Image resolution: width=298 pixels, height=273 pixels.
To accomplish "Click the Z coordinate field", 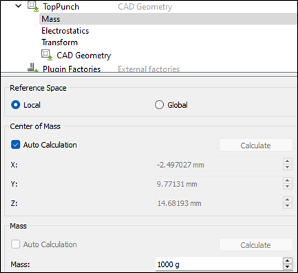I will point(219,203).
